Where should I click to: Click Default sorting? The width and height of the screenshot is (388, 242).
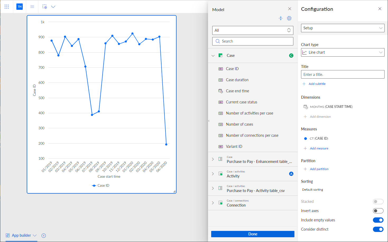(312, 190)
